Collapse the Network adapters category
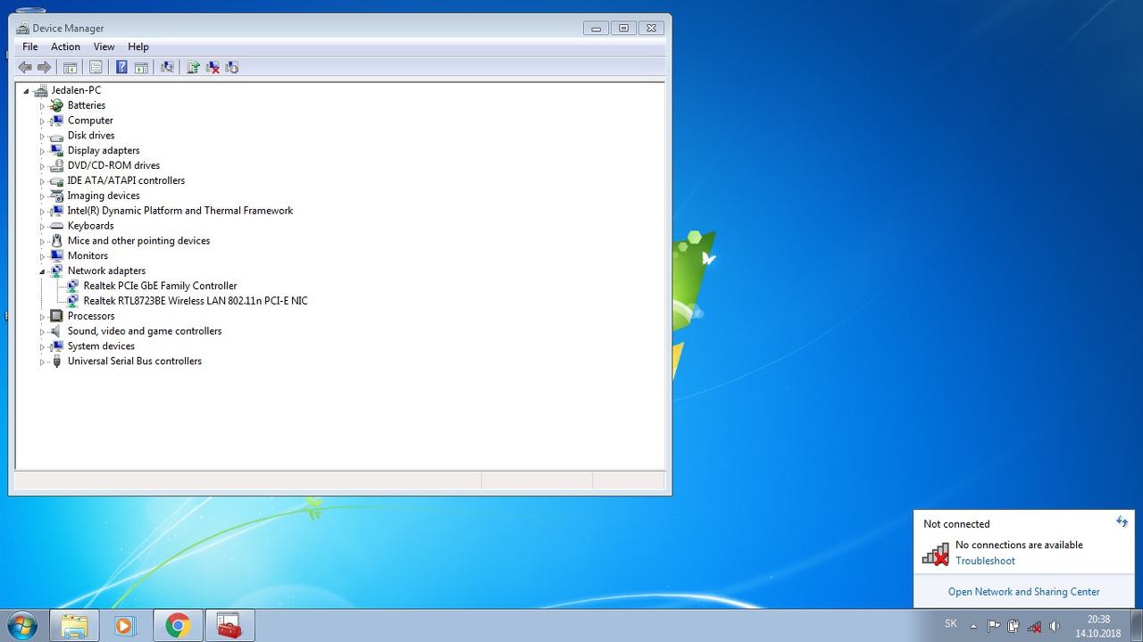 (42, 271)
